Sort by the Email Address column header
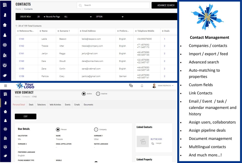 tap(89, 31)
